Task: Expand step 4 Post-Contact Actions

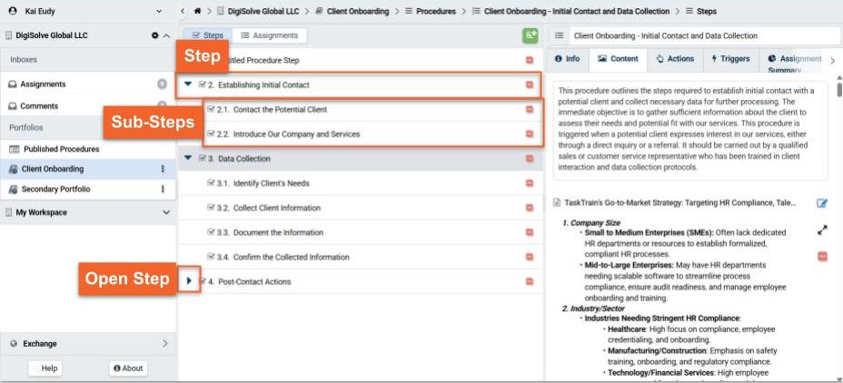Action: pos(189,281)
